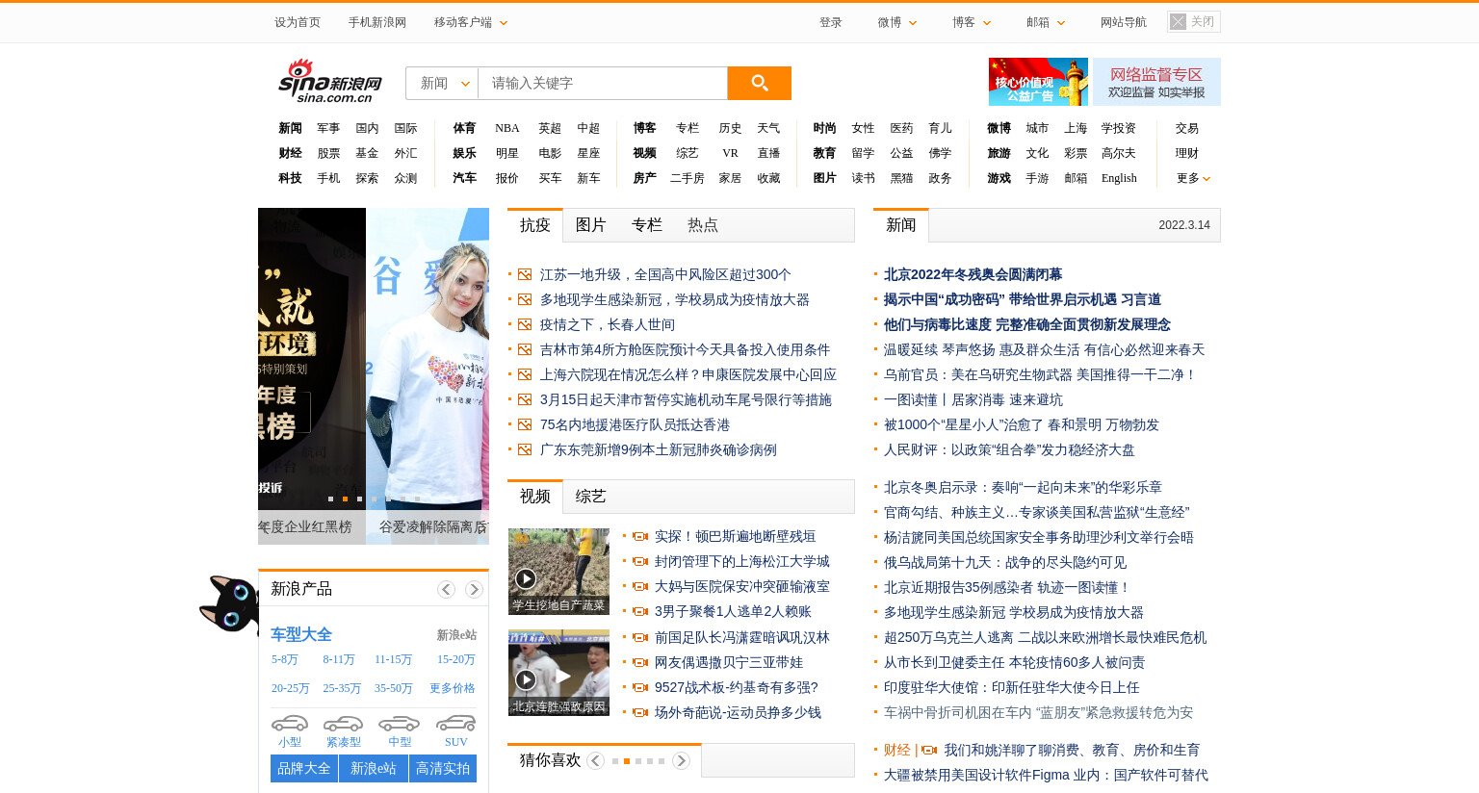
Task: Click the 高清实拍 button
Action: click(x=443, y=768)
